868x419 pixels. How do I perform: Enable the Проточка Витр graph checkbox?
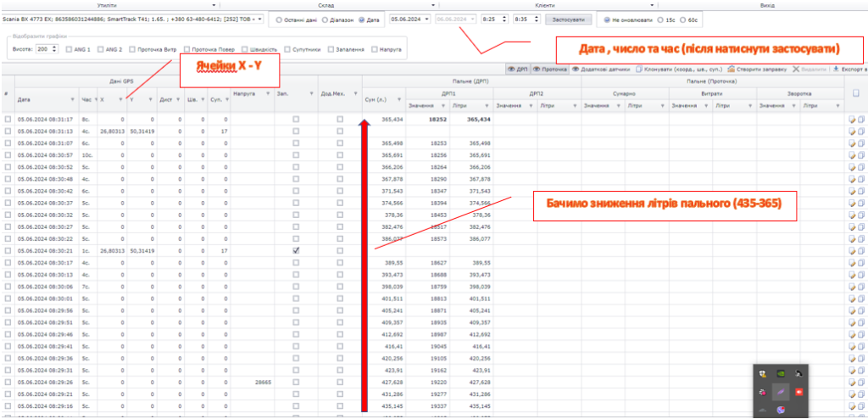[132, 49]
